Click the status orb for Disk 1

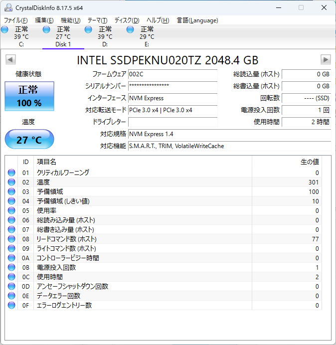point(46,29)
